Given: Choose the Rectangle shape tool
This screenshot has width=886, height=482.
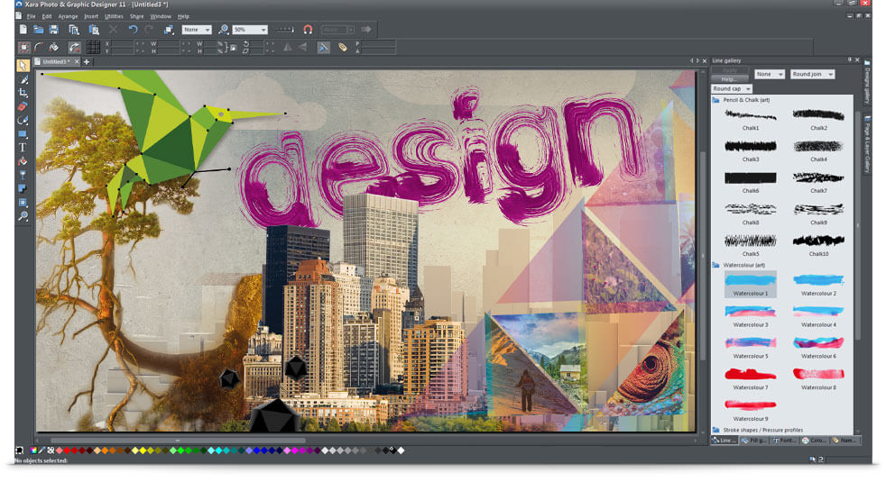Looking at the screenshot, I should tap(23, 133).
